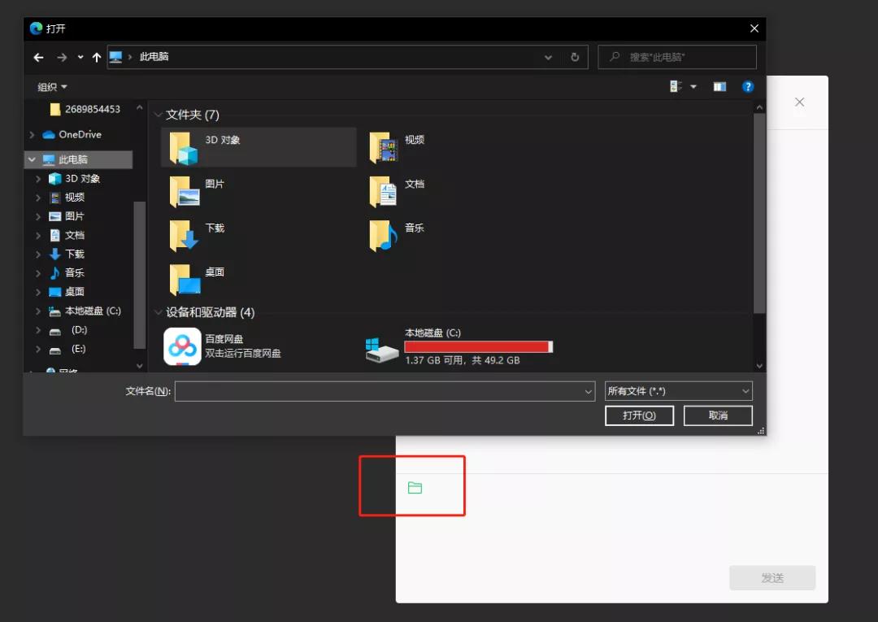The image size is (878, 622).
Task: Select the 百度网盘 device icon
Action: (183, 346)
